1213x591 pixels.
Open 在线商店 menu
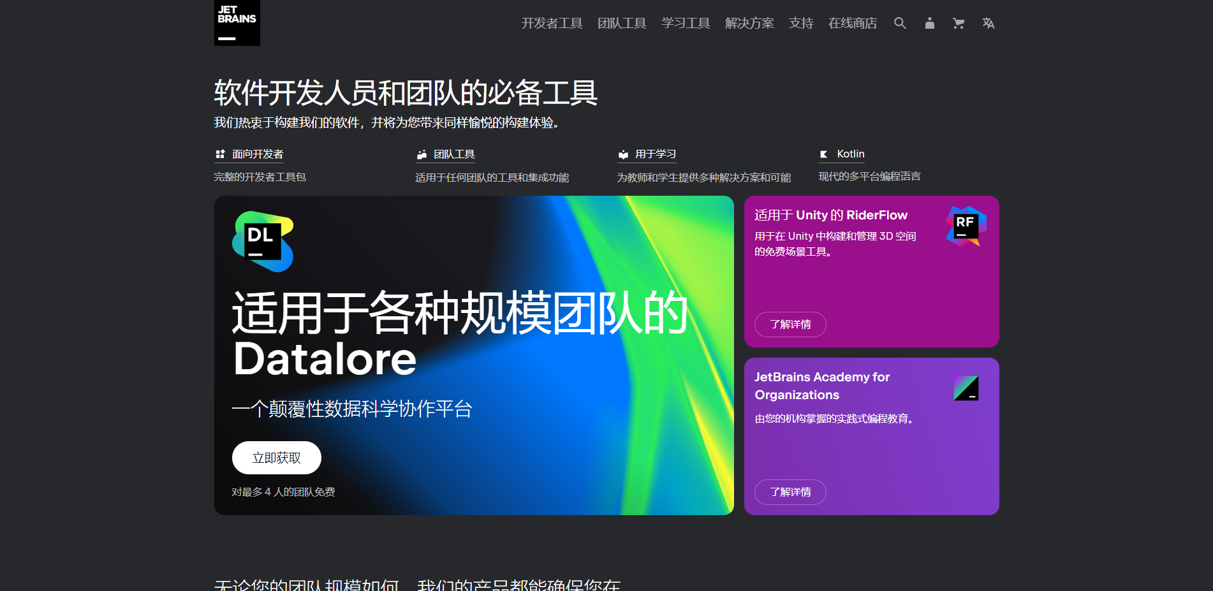pos(853,23)
